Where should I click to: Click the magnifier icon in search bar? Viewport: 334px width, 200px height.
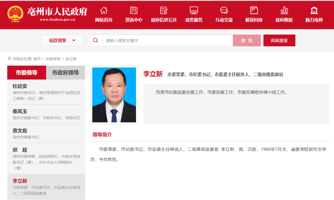point(95,40)
